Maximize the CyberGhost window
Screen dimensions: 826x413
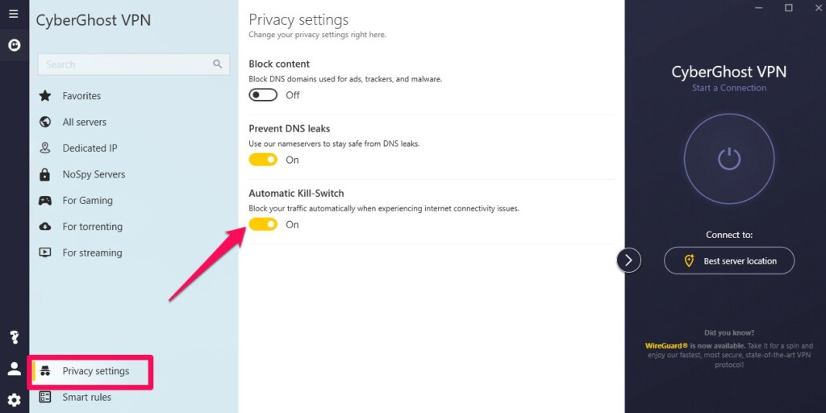coord(789,8)
